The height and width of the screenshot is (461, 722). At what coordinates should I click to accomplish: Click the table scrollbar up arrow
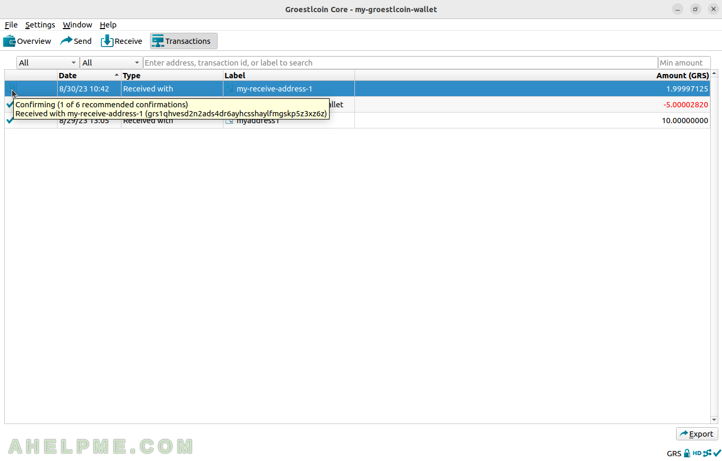pos(714,73)
